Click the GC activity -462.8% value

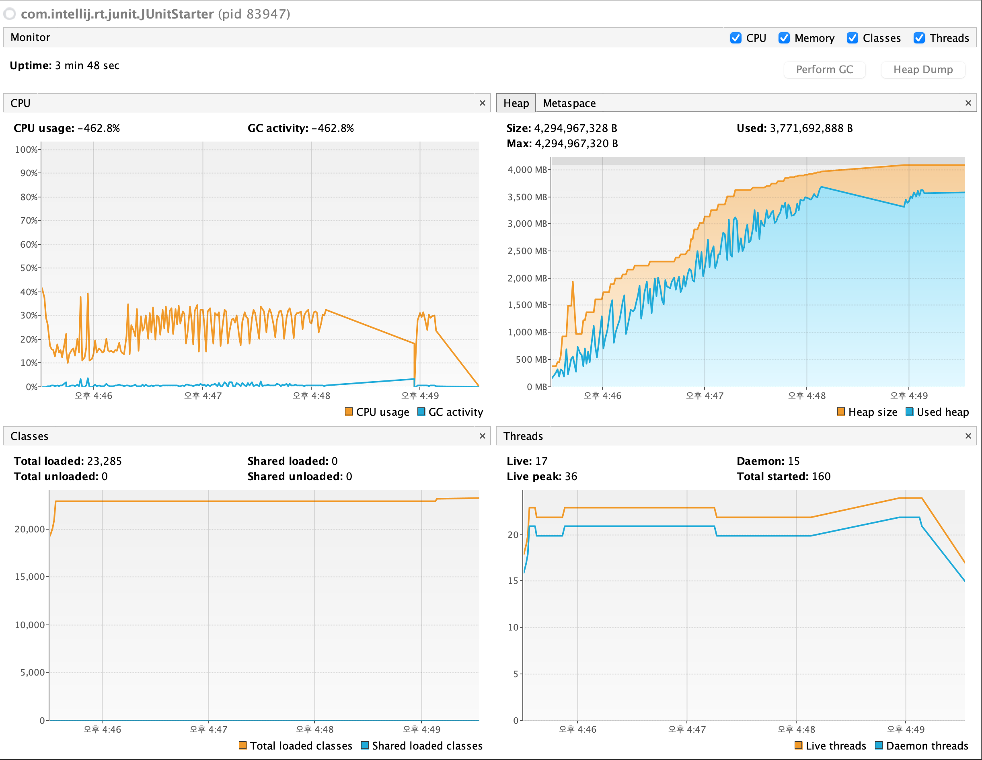(x=332, y=128)
